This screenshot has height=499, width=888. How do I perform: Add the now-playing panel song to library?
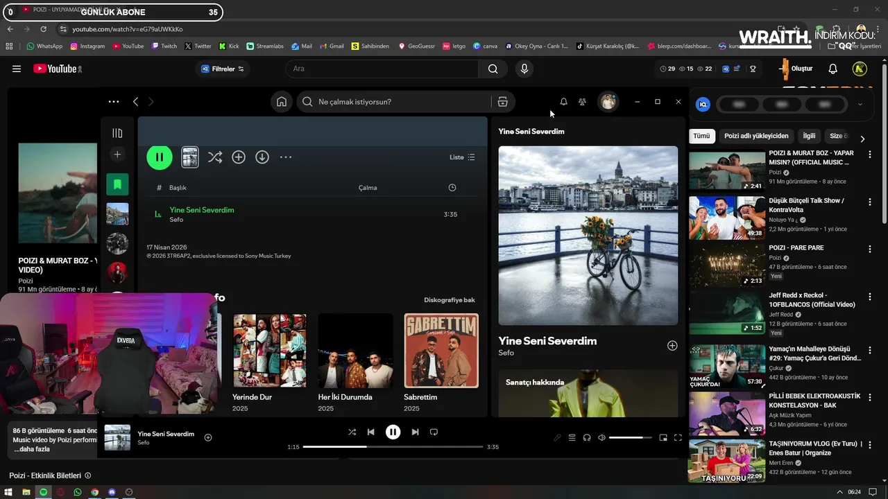click(x=672, y=346)
